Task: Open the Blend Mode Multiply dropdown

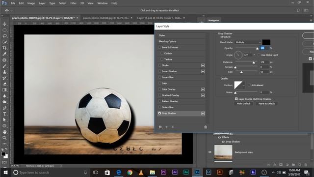Action: (248, 42)
